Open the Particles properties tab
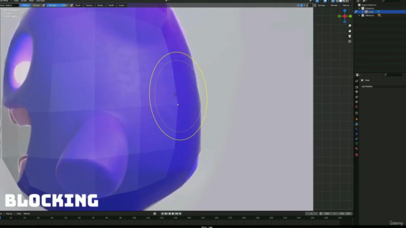 point(357,129)
